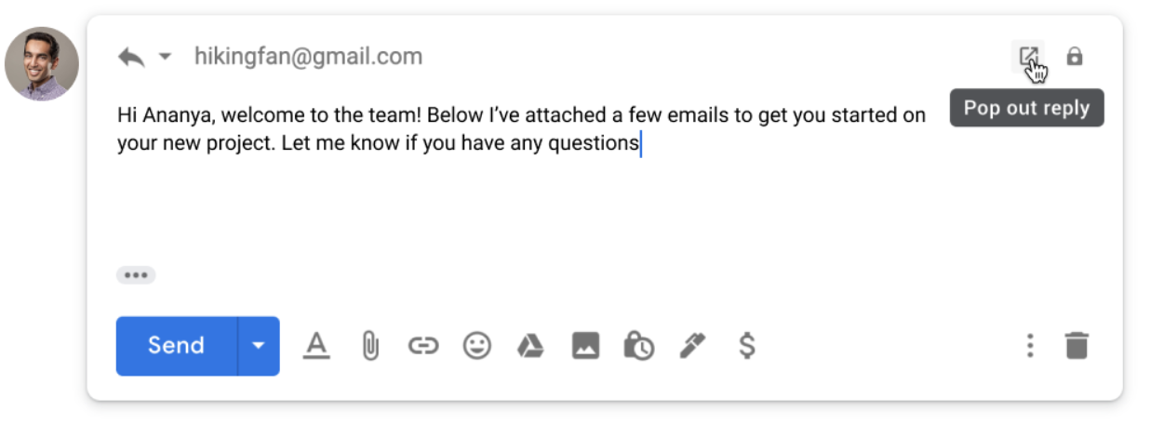Open the response type dropdown arrow

tap(165, 57)
